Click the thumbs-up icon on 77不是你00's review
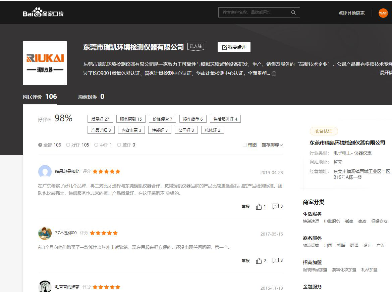Image resolution: width=392 pixels, height=292 pixels. coord(259,260)
